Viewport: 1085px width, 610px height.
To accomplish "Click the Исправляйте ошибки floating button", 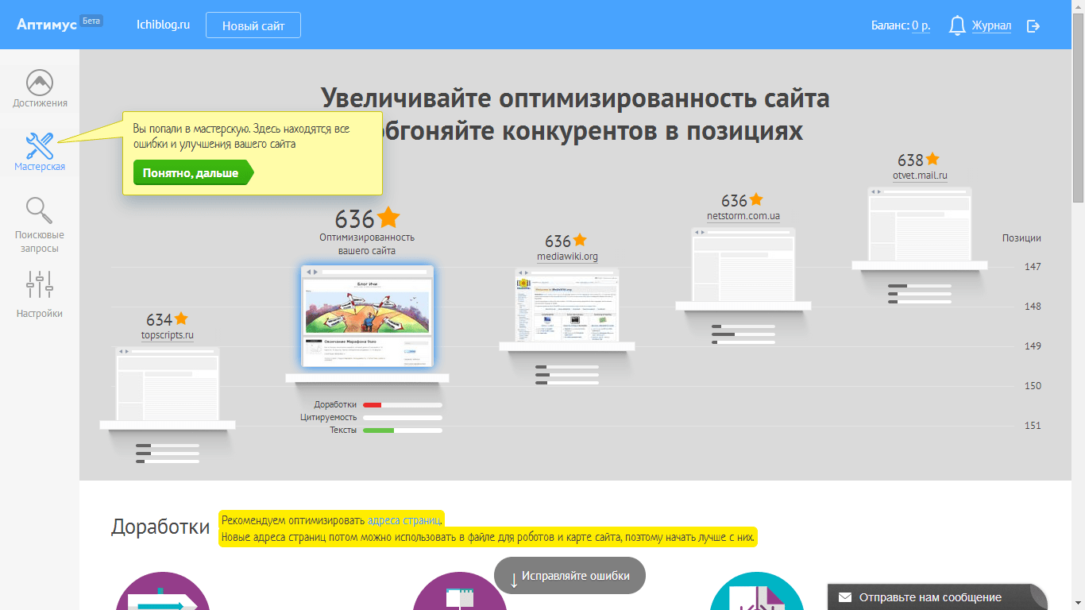I will (570, 576).
